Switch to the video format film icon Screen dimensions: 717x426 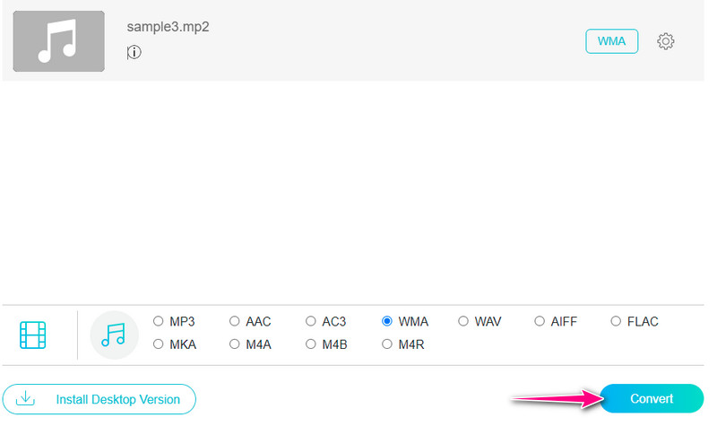tap(33, 335)
